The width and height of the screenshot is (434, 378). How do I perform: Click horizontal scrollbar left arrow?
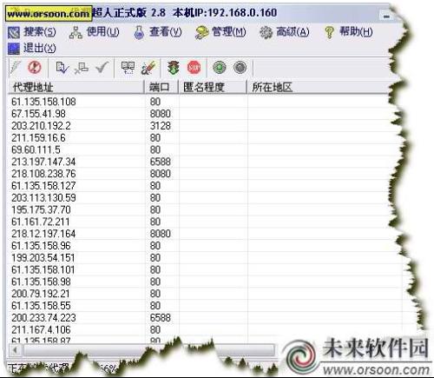click(15, 350)
